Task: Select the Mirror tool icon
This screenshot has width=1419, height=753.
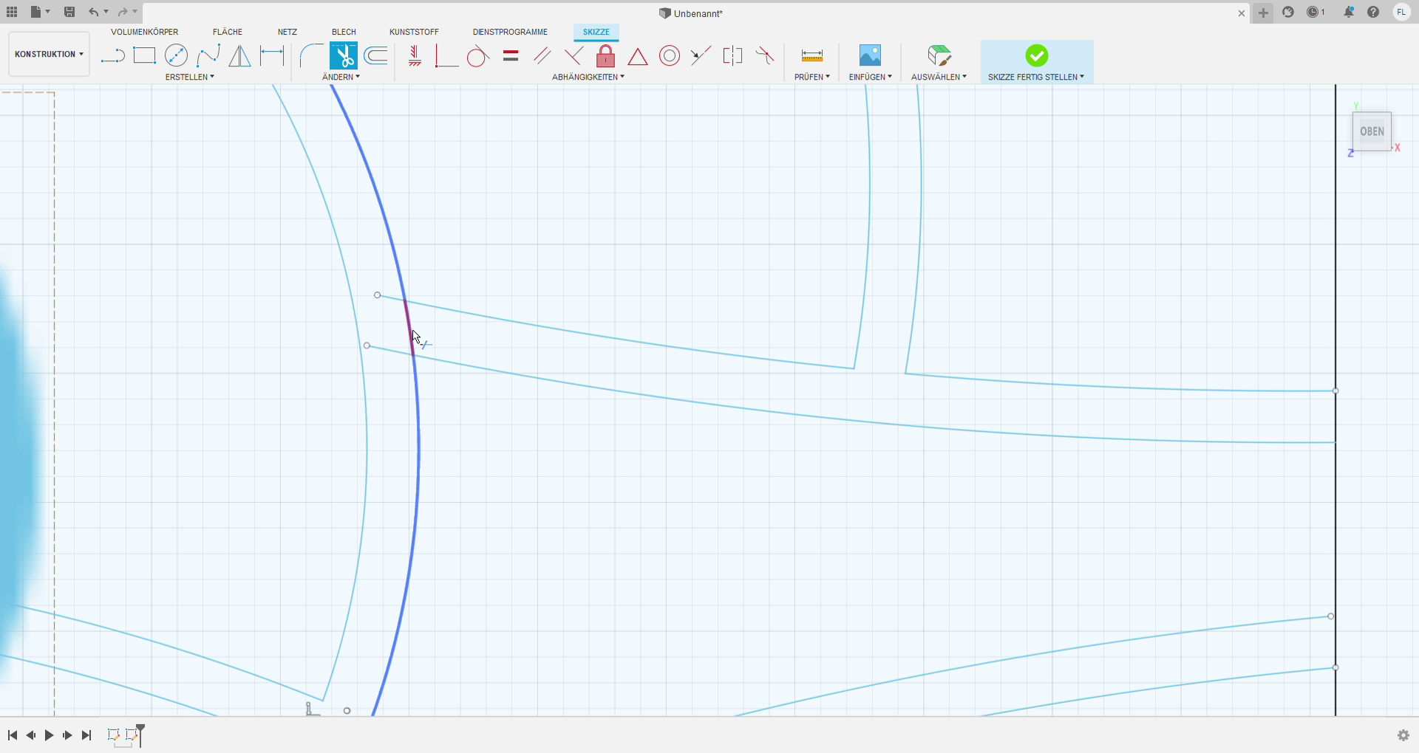Action: pyautogui.click(x=239, y=55)
